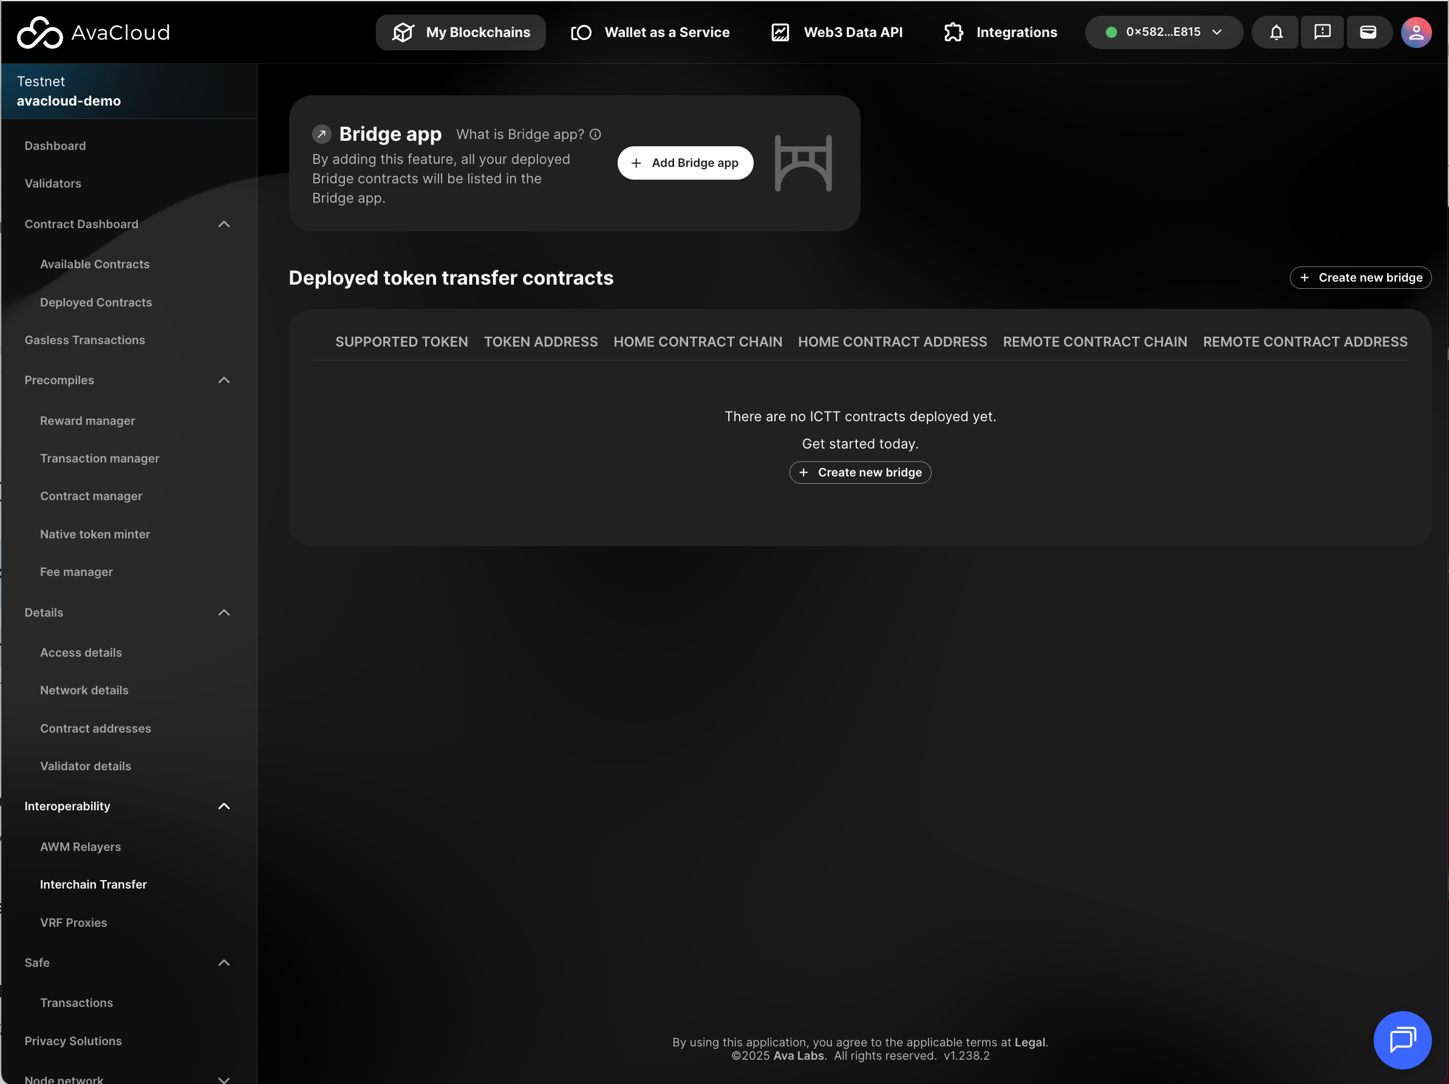Image resolution: width=1449 pixels, height=1084 pixels.
Task: Select AWM Relayers in the sidebar
Action: pyautogui.click(x=81, y=847)
